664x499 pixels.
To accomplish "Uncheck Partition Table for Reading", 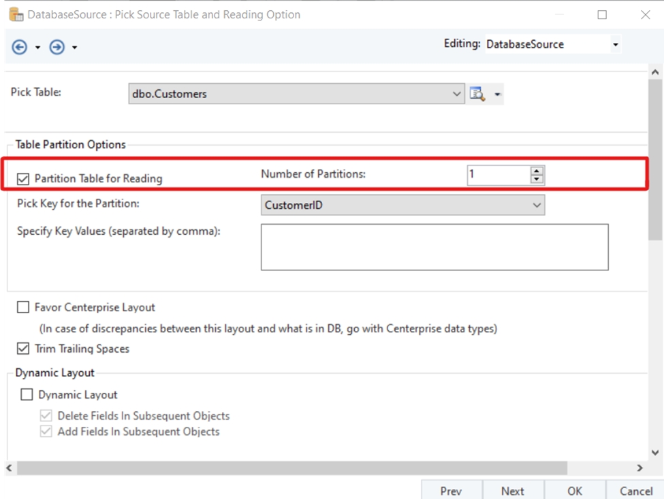I will click(x=24, y=179).
